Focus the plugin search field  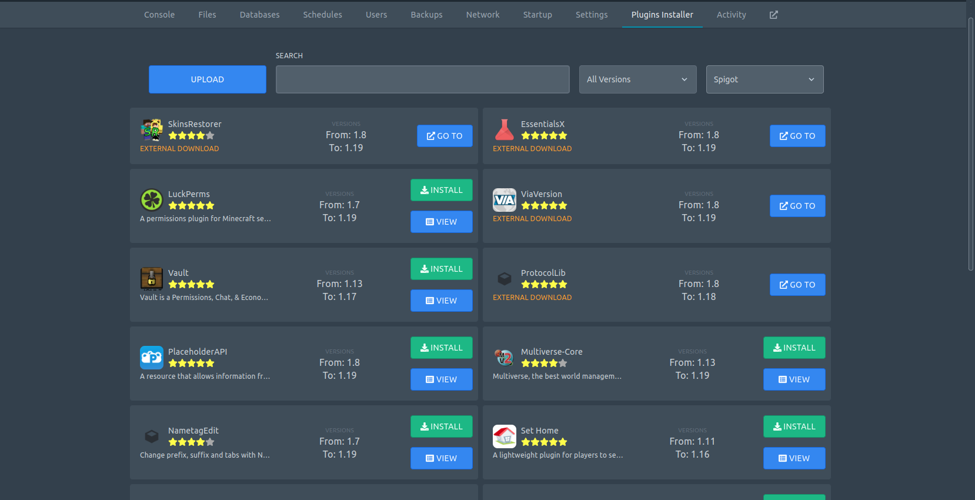(423, 79)
